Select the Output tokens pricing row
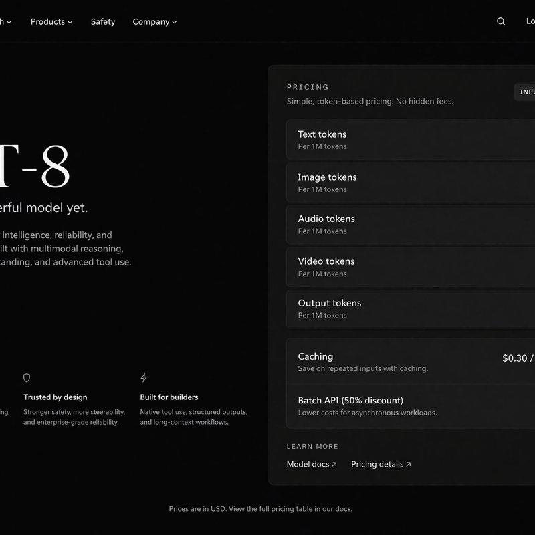The width and height of the screenshot is (535, 535). (411, 309)
